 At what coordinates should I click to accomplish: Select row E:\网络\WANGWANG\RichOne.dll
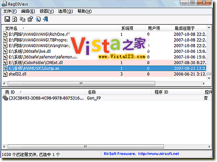[x=105, y=34]
